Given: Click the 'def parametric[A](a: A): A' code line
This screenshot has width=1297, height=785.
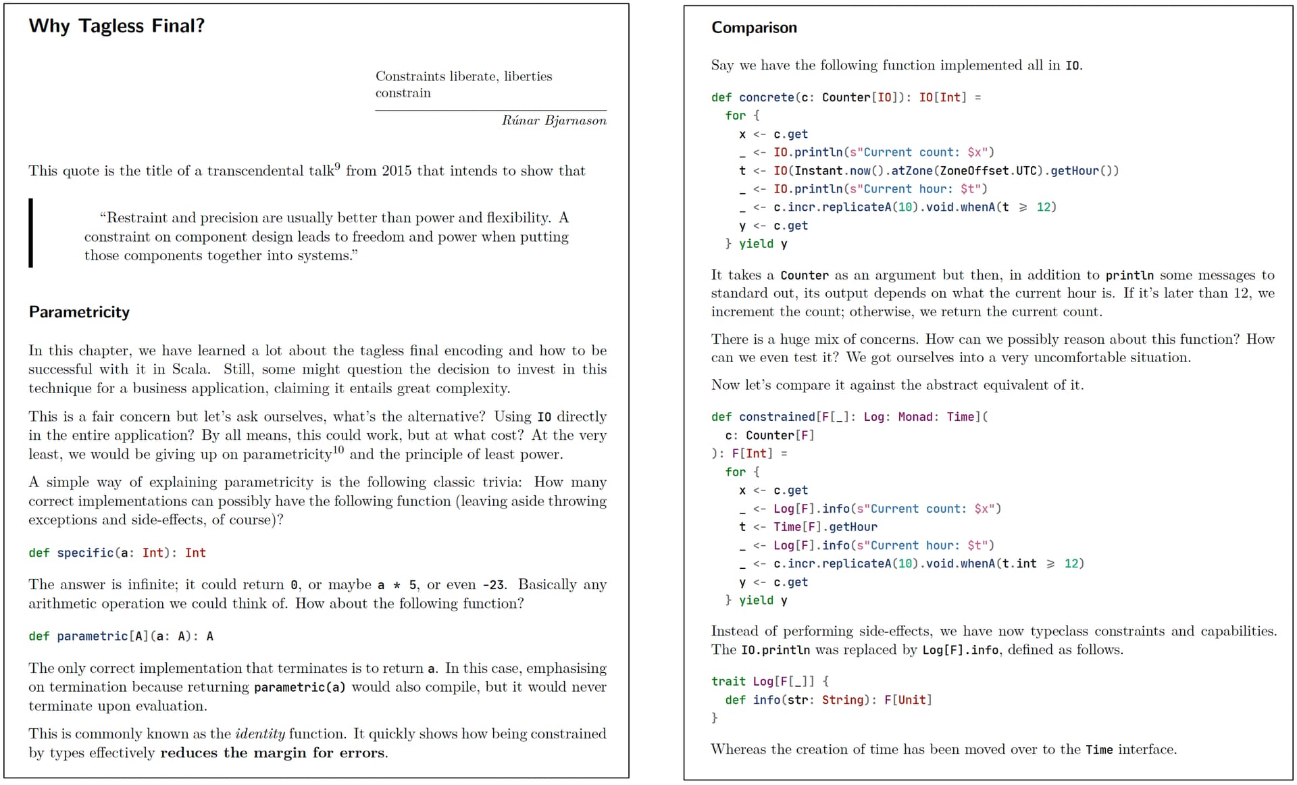Looking at the screenshot, I should pyautogui.click(x=121, y=636).
